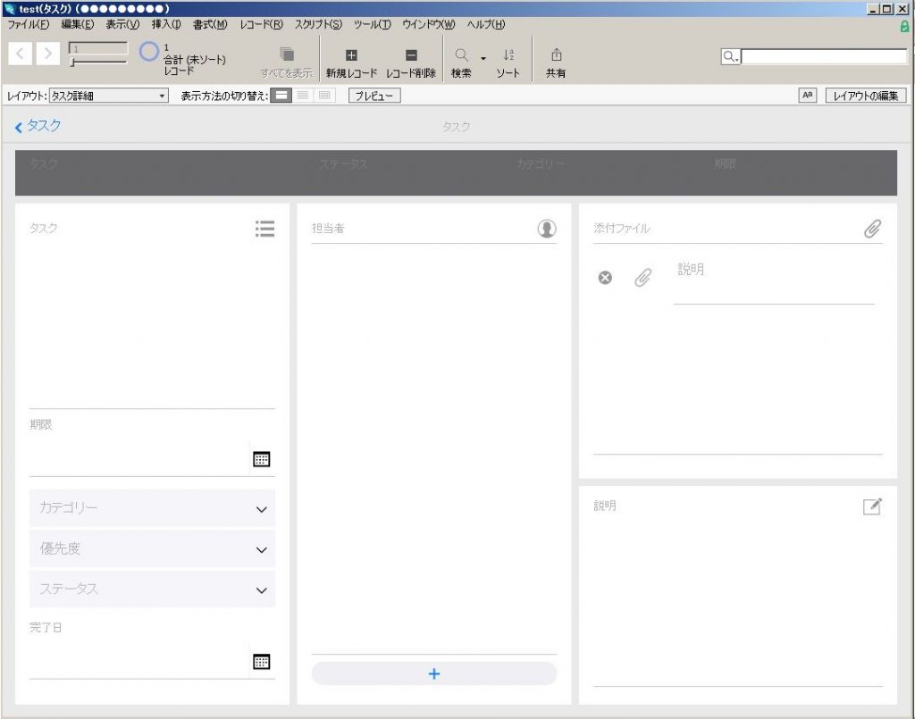915x719 pixels.
Task: Open the date picker beside the 期限 field
Action: [262, 458]
